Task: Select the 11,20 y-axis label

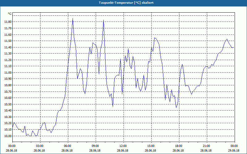Action: click(x=8, y=60)
